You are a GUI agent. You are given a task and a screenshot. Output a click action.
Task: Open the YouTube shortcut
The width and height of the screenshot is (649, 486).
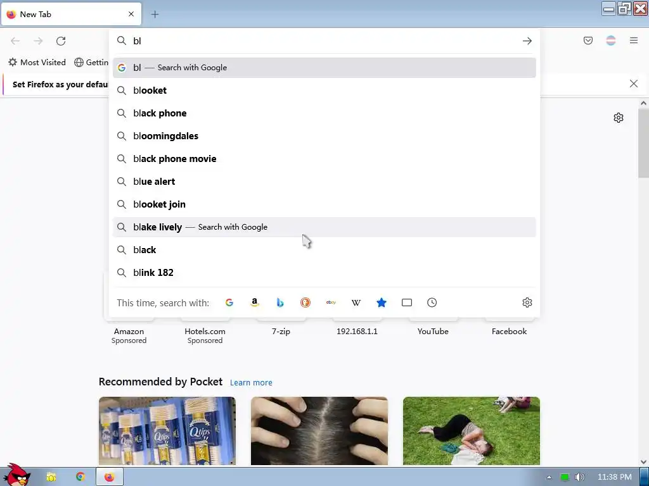[433, 331]
